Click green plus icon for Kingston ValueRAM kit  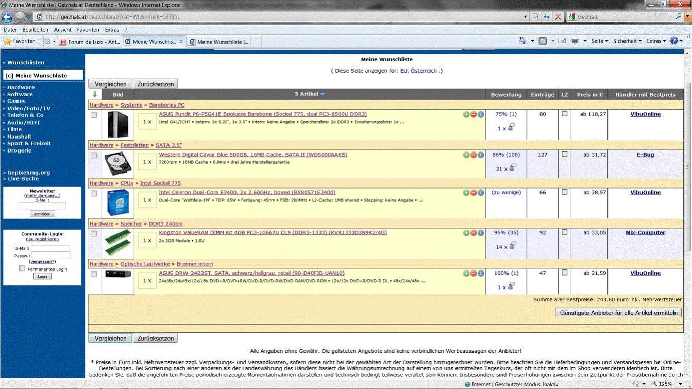[466, 233]
